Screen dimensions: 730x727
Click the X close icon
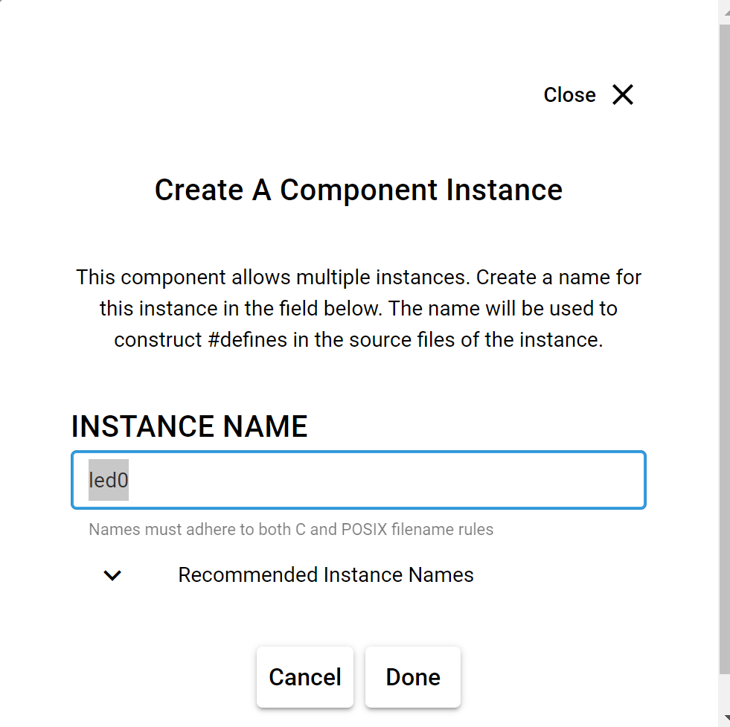622,95
